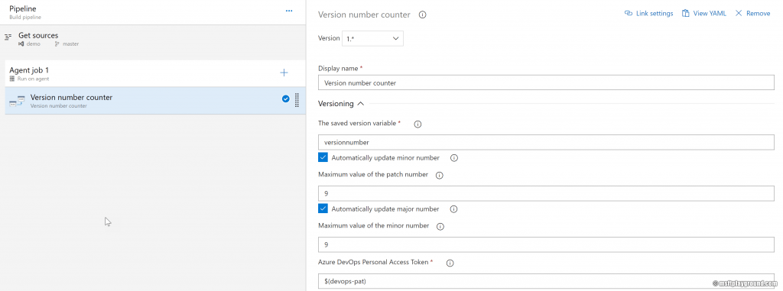Uncheck Automatically update minor number
Viewport: 783px width, 291px height.
pos(323,158)
